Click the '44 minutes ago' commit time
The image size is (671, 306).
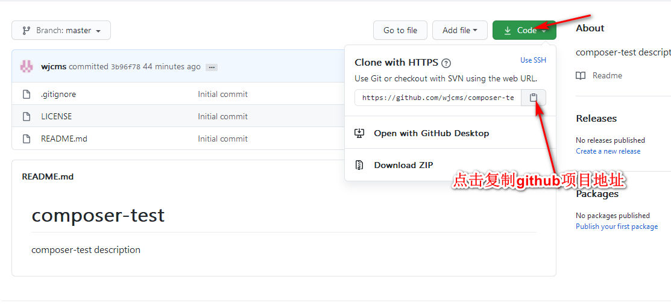tap(172, 67)
